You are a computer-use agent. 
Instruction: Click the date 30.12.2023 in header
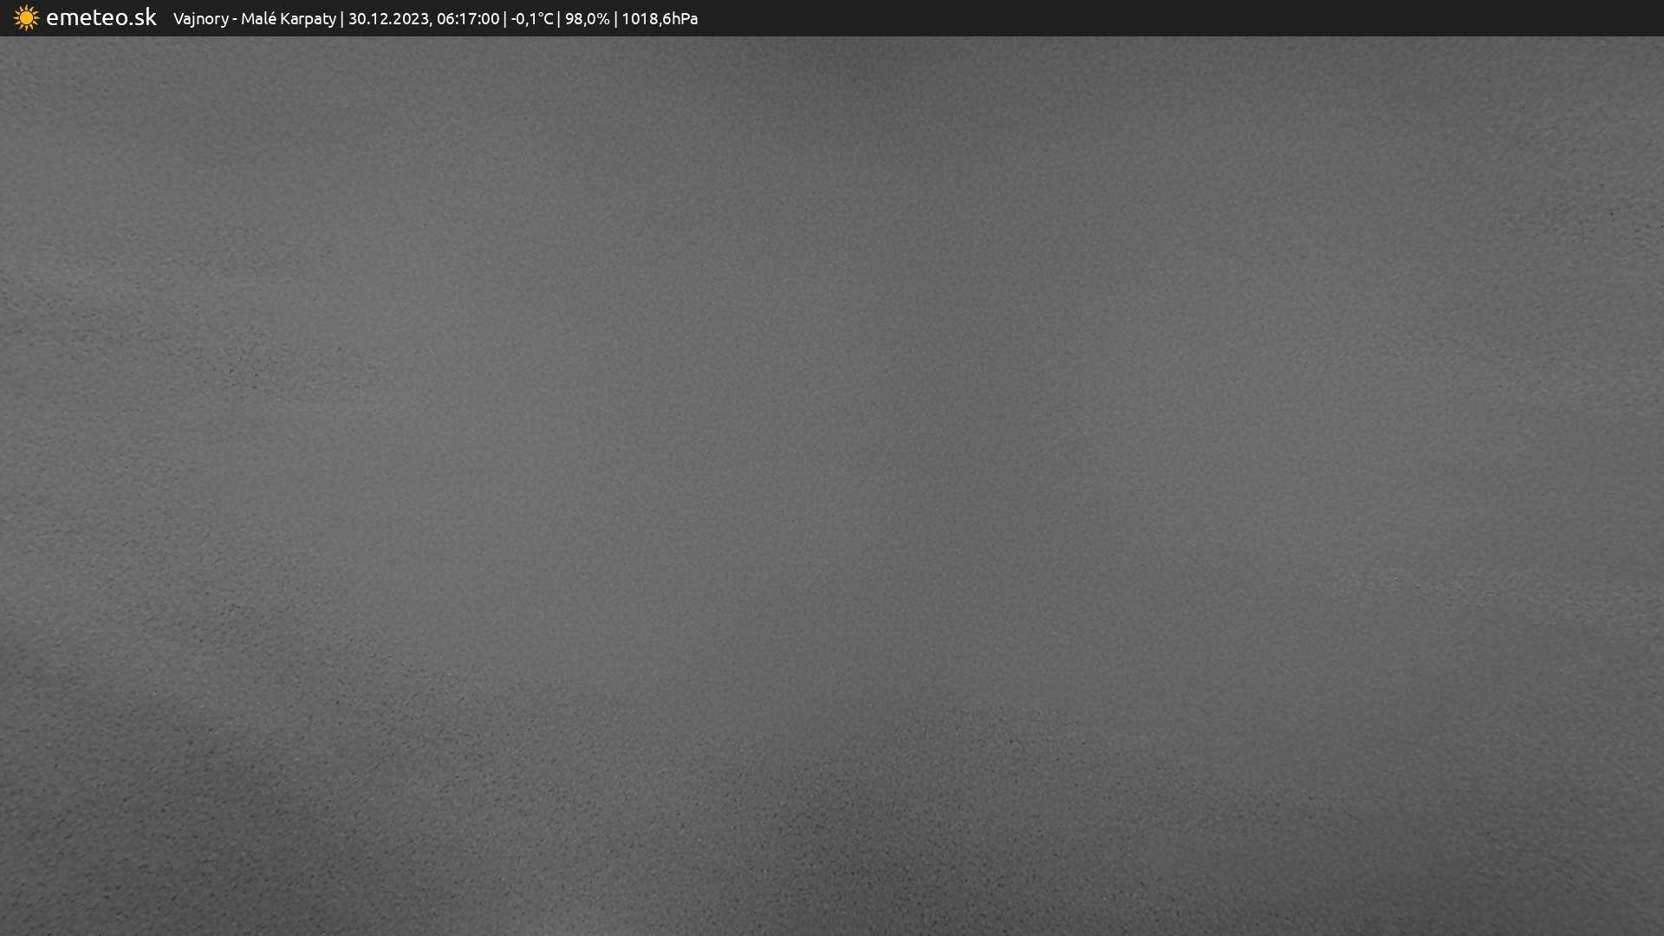388,19
